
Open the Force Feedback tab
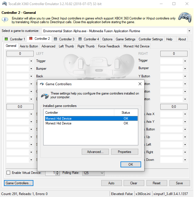tap(109, 46)
